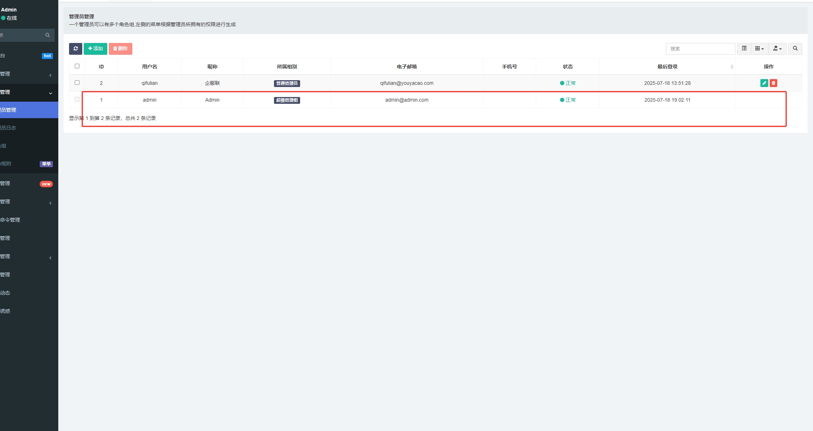This screenshot has width=813, height=431.
Task: Check the select-all checkbox in header
Action: tap(77, 66)
